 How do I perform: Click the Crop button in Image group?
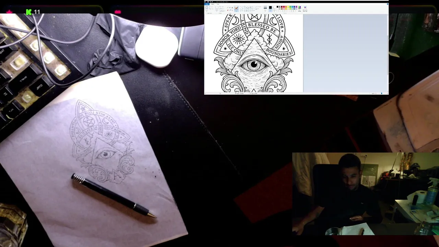click(222, 7)
